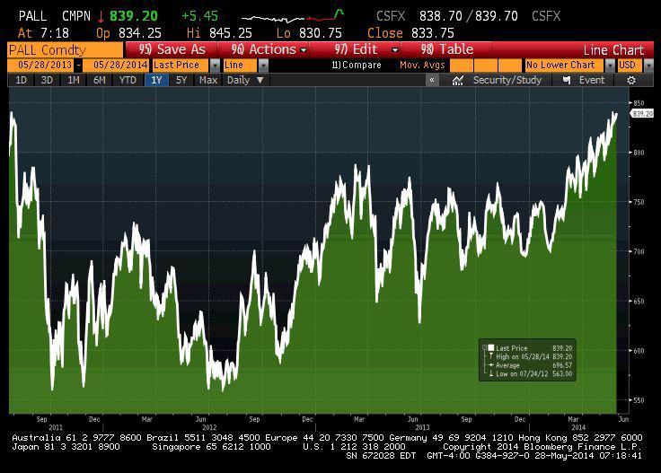Open the Line chart type dropdown
This screenshot has height=473, width=661.
pos(263,66)
